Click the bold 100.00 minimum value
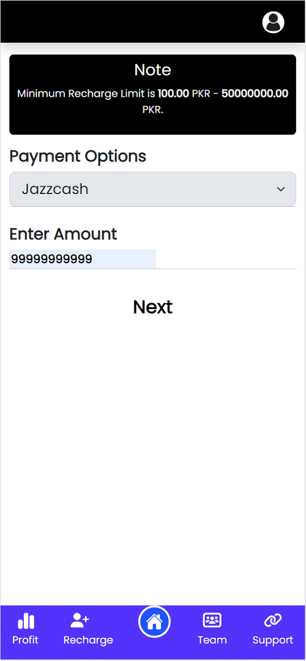306x661 pixels. pyautogui.click(x=173, y=94)
